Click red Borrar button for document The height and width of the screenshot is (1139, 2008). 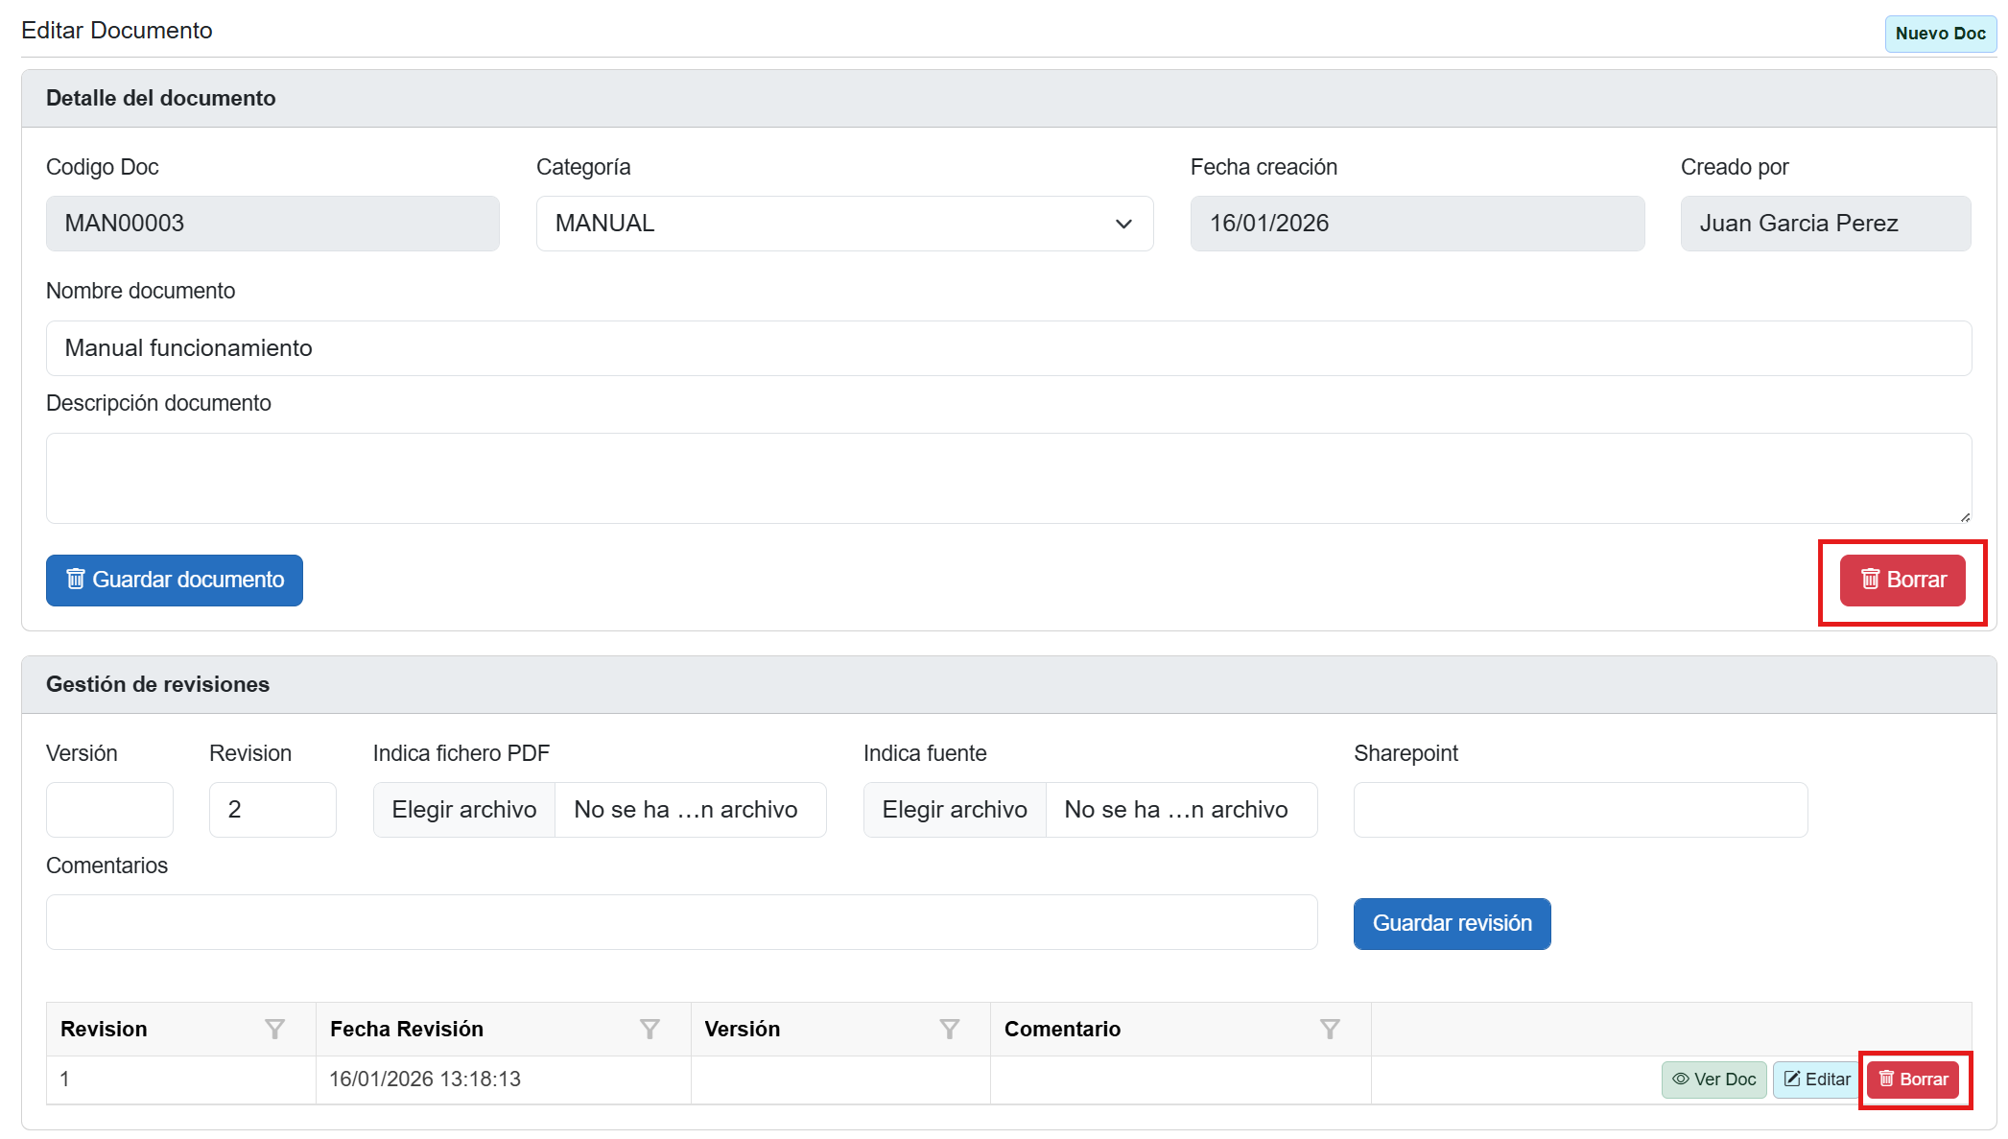click(x=1902, y=580)
